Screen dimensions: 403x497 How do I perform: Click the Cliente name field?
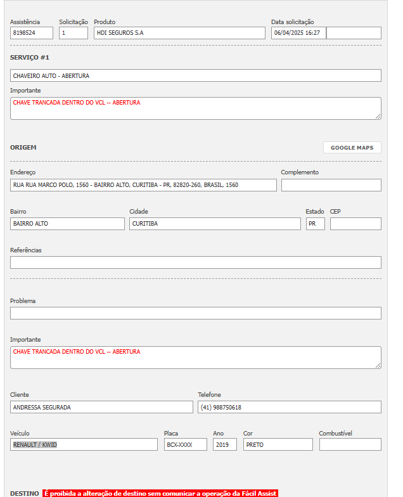pos(101,407)
